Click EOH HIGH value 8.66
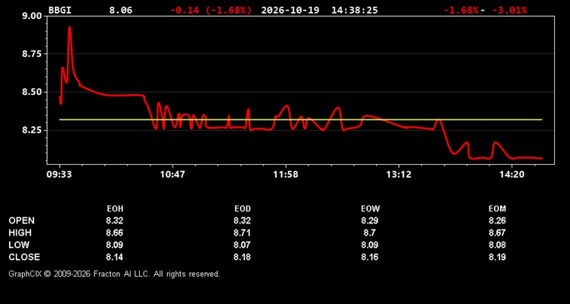 point(115,233)
